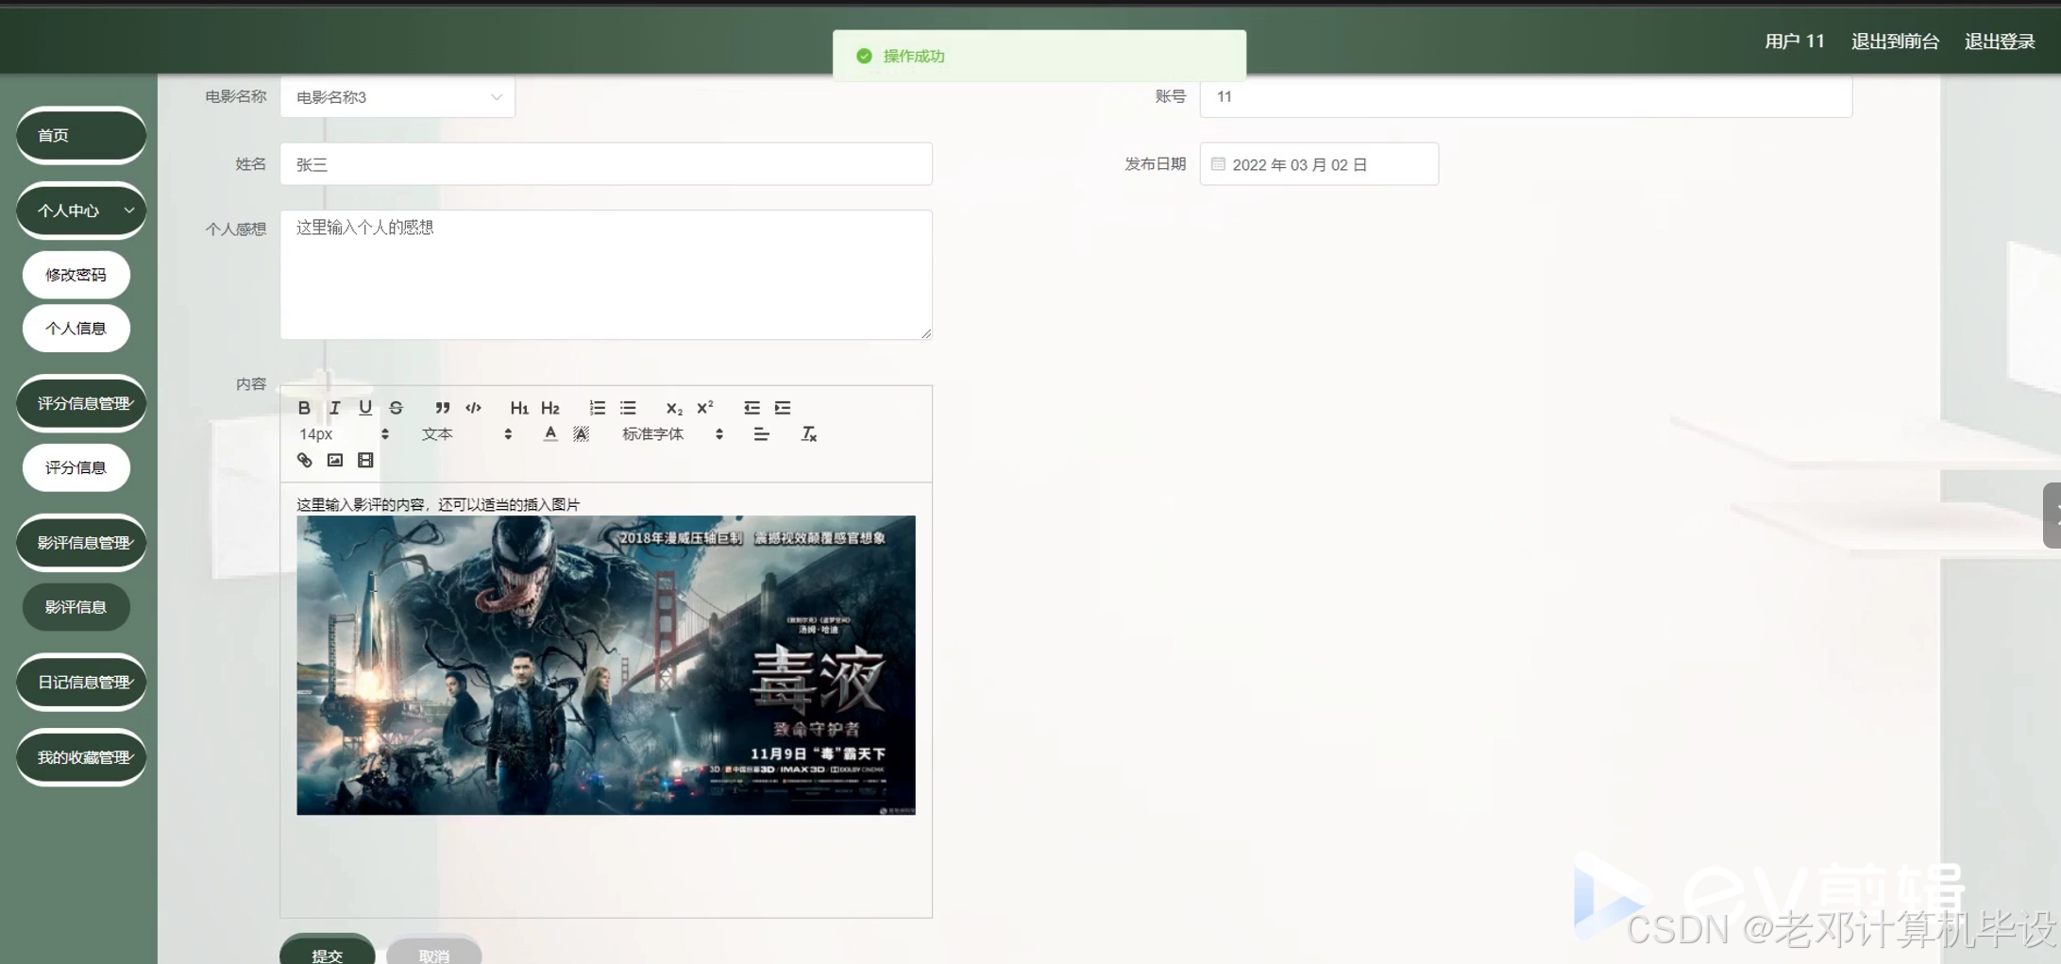2061x964 pixels.
Task: Create a bulleted list
Action: click(x=628, y=408)
